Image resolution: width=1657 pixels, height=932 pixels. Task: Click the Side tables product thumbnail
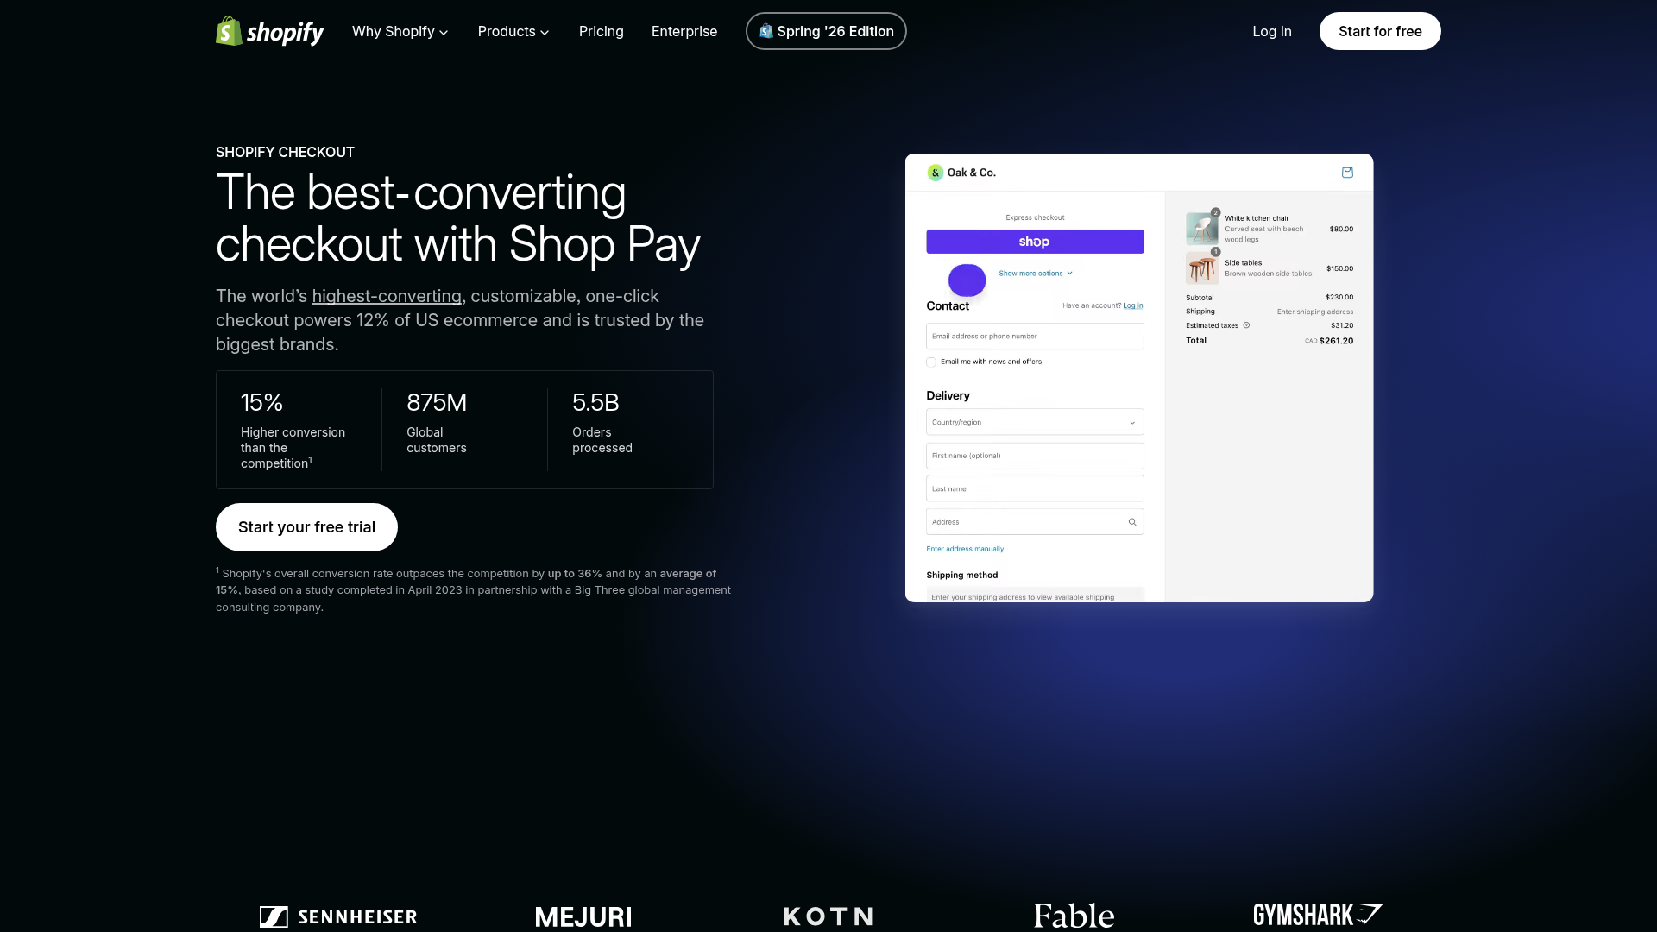click(x=1201, y=268)
